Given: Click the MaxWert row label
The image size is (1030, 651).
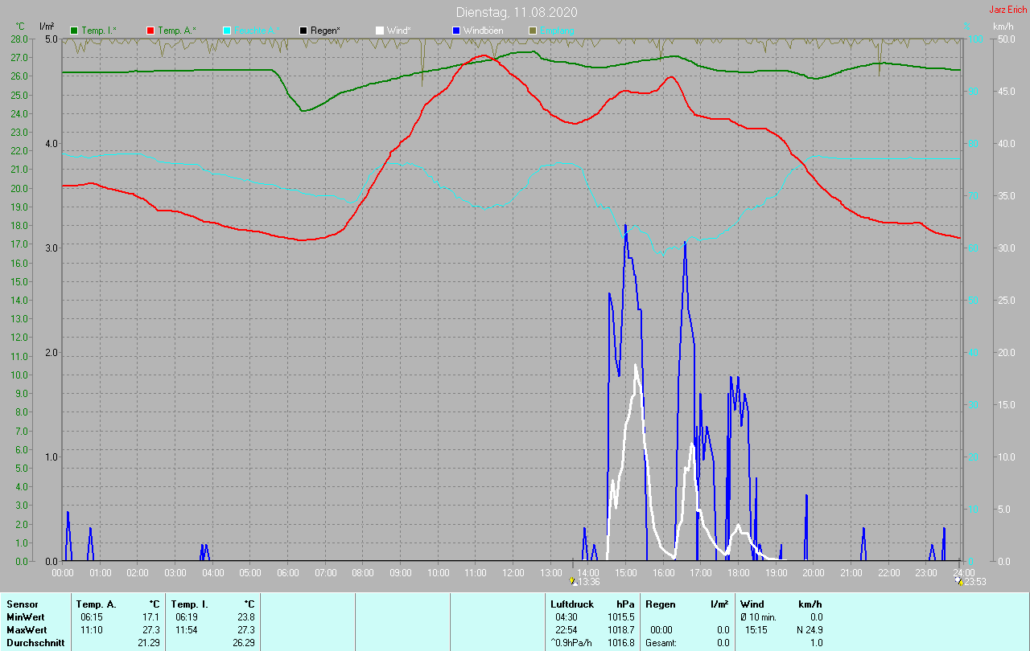Looking at the screenshot, I should (x=27, y=630).
